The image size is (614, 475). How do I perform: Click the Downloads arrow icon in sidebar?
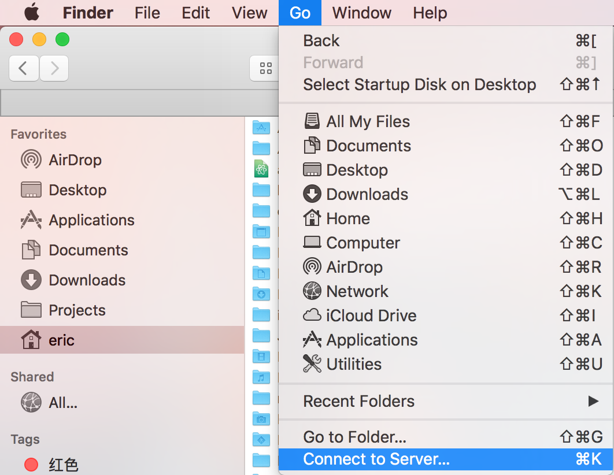(31, 280)
